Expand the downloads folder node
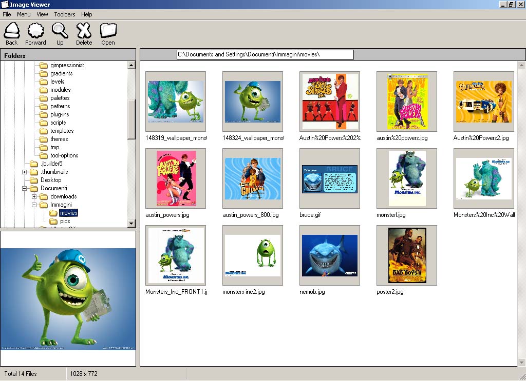This screenshot has width=526, height=381. coord(34,196)
